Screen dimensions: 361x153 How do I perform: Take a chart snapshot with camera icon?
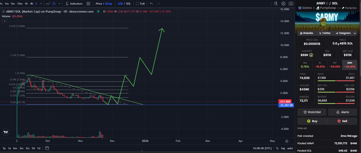291,3
